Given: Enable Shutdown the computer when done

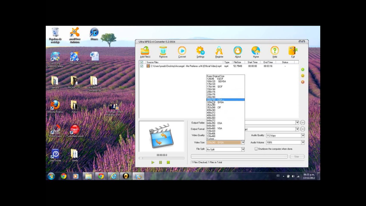Looking at the screenshot, I should pyautogui.click(x=256, y=149).
